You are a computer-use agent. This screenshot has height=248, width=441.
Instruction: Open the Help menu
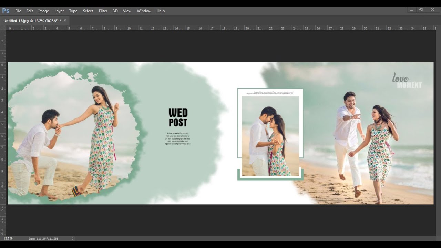[161, 11]
